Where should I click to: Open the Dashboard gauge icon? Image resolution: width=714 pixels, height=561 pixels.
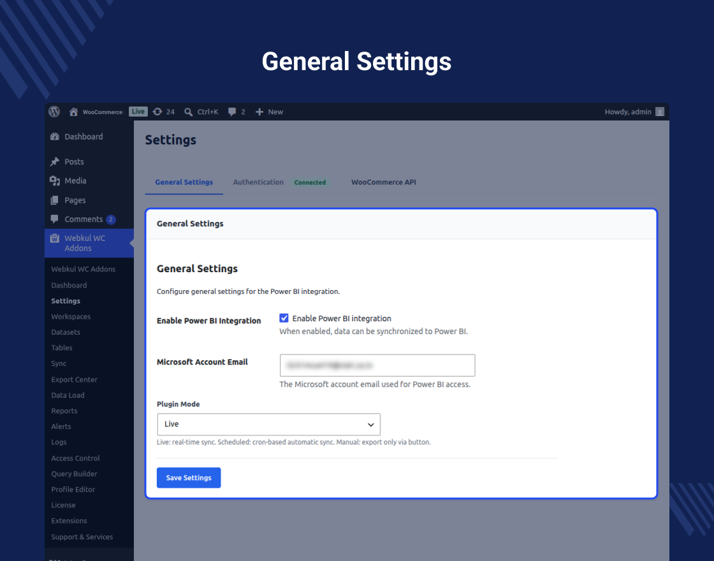point(55,136)
